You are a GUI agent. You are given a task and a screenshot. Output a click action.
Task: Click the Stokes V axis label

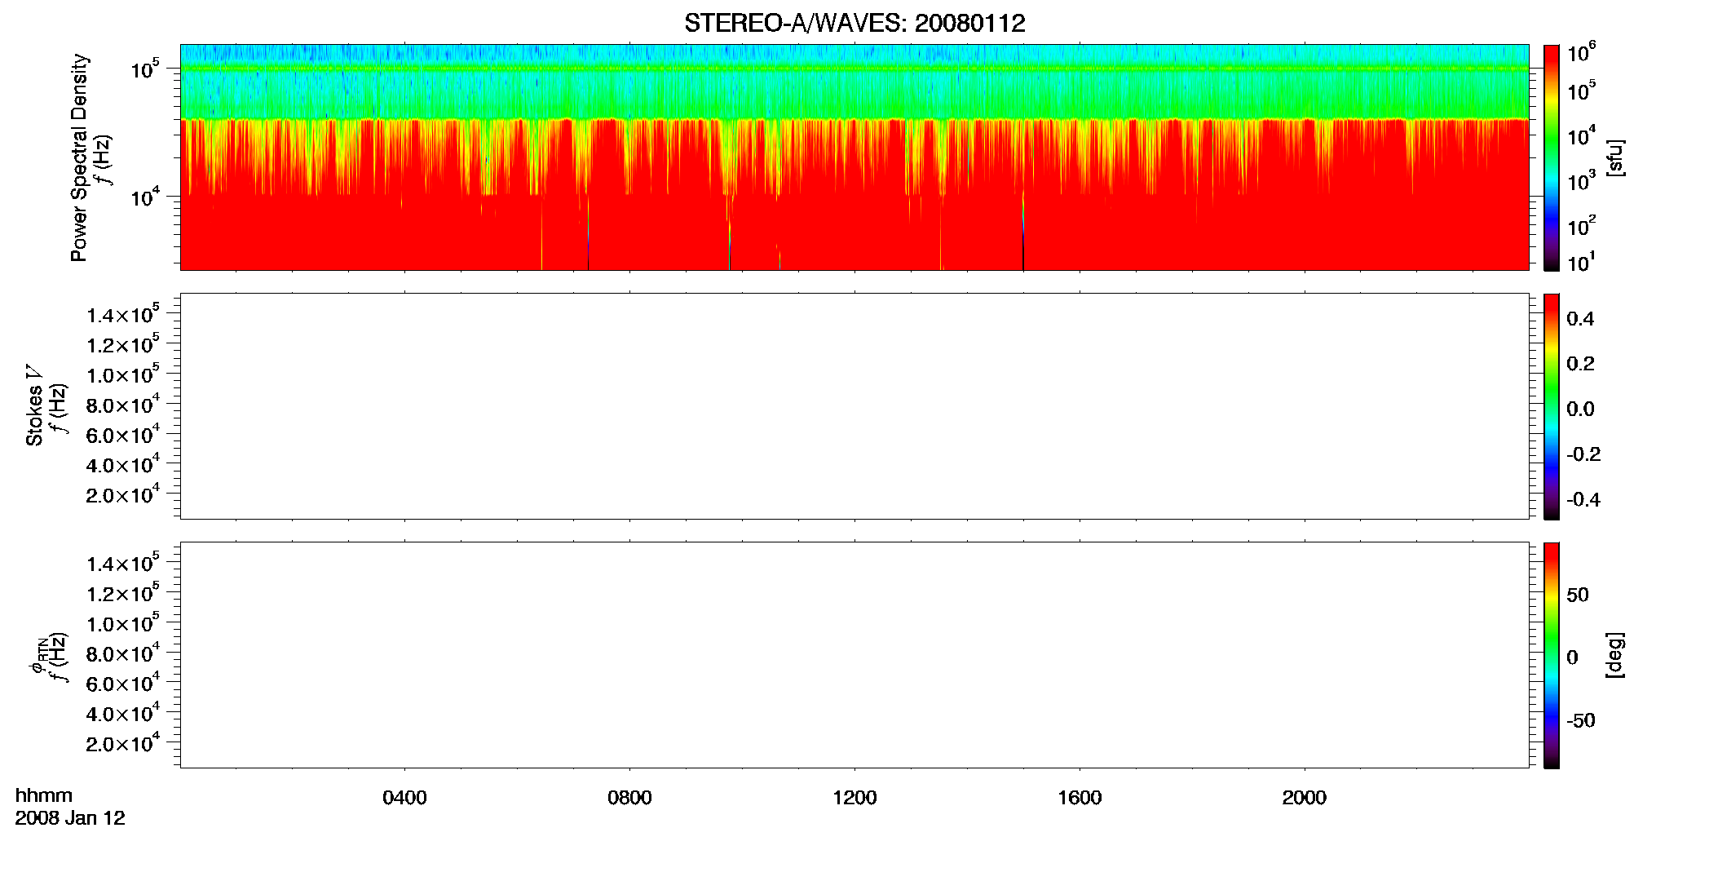click(34, 405)
